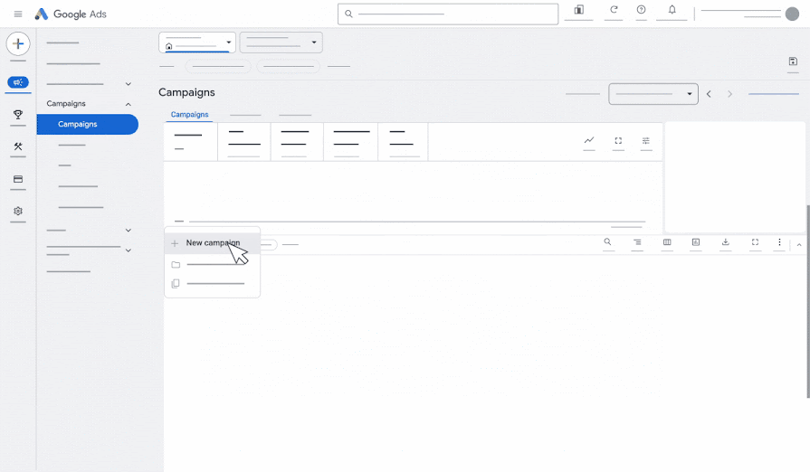Open the hamburger main menu
The image size is (810, 472).
coord(18,14)
